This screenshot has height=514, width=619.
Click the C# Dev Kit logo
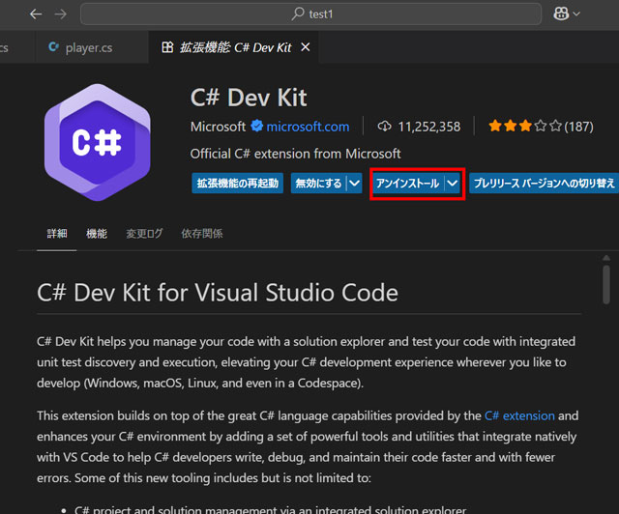point(96,143)
